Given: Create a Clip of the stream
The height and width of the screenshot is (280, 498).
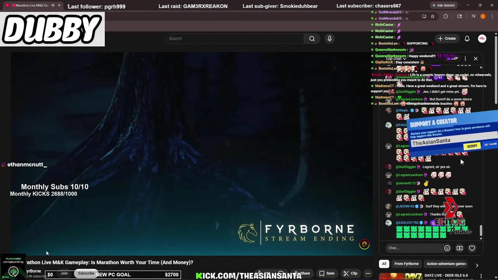Looking at the screenshot, I should point(350,273).
